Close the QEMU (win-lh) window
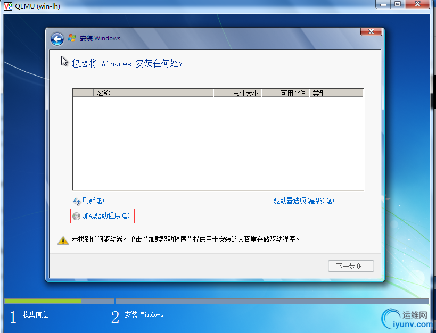This screenshot has width=436, height=333. click(417, 4)
